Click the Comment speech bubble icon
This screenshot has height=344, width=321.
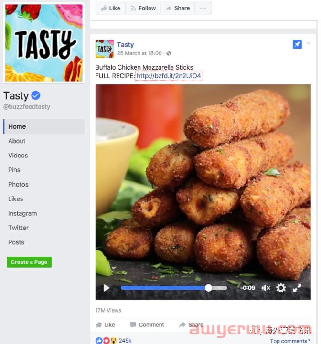(x=133, y=325)
